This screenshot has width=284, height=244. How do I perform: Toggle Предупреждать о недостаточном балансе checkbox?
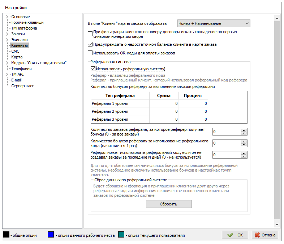click(x=90, y=45)
